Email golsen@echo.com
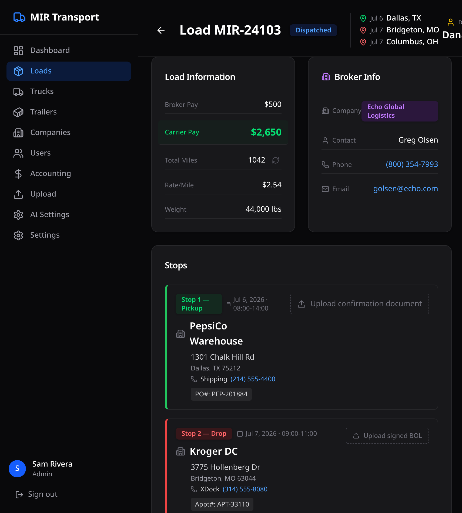 click(x=406, y=189)
